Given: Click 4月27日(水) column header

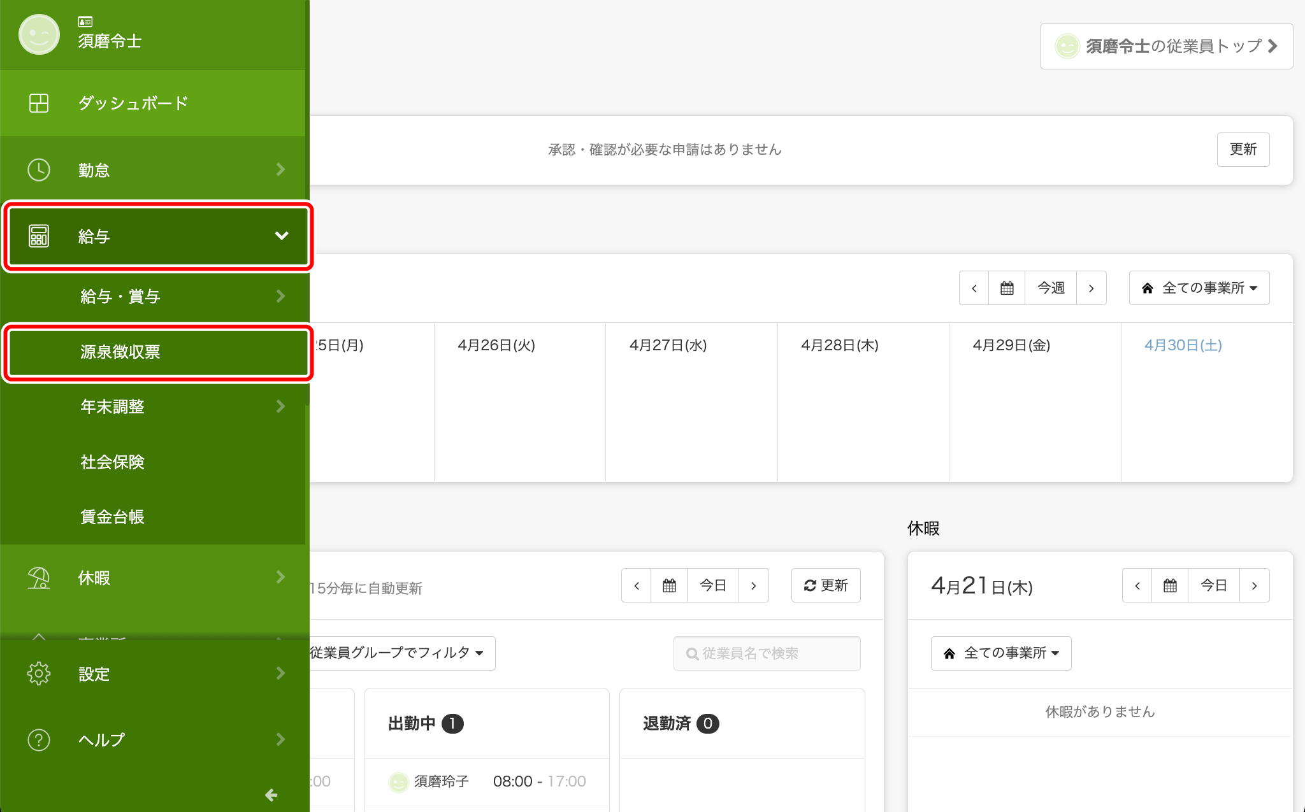Looking at the screenshot, I should (668, 345).
